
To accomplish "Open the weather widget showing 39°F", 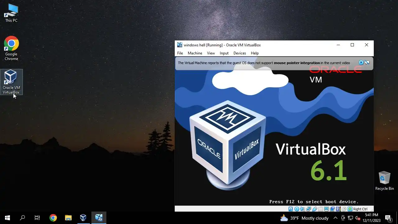I will click(304, 218).
